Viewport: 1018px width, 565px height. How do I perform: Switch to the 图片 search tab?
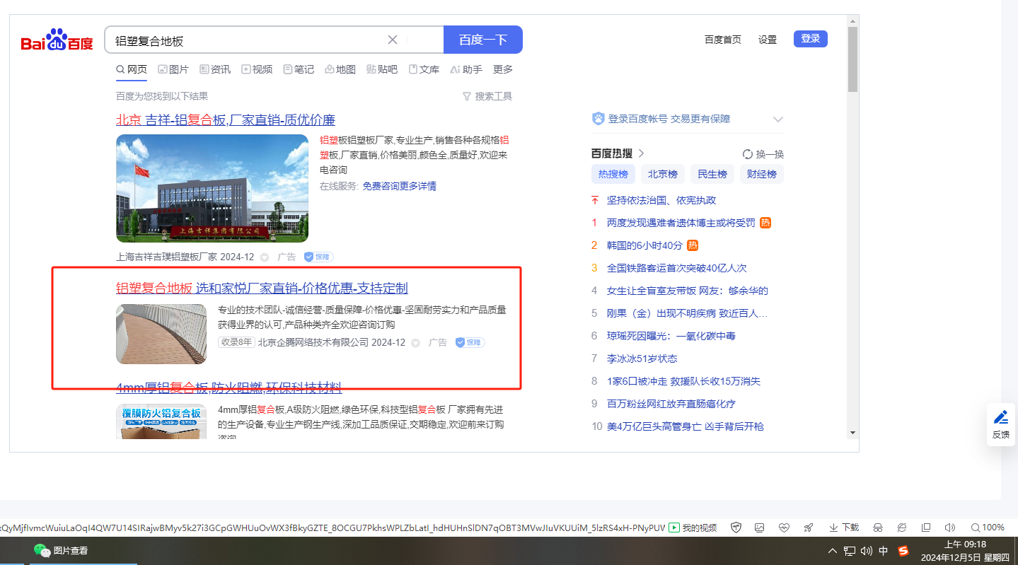point(173,69)
